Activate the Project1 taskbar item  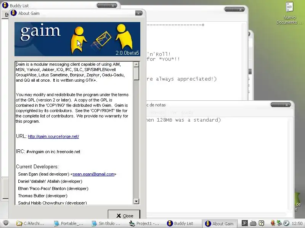[144, 223]
